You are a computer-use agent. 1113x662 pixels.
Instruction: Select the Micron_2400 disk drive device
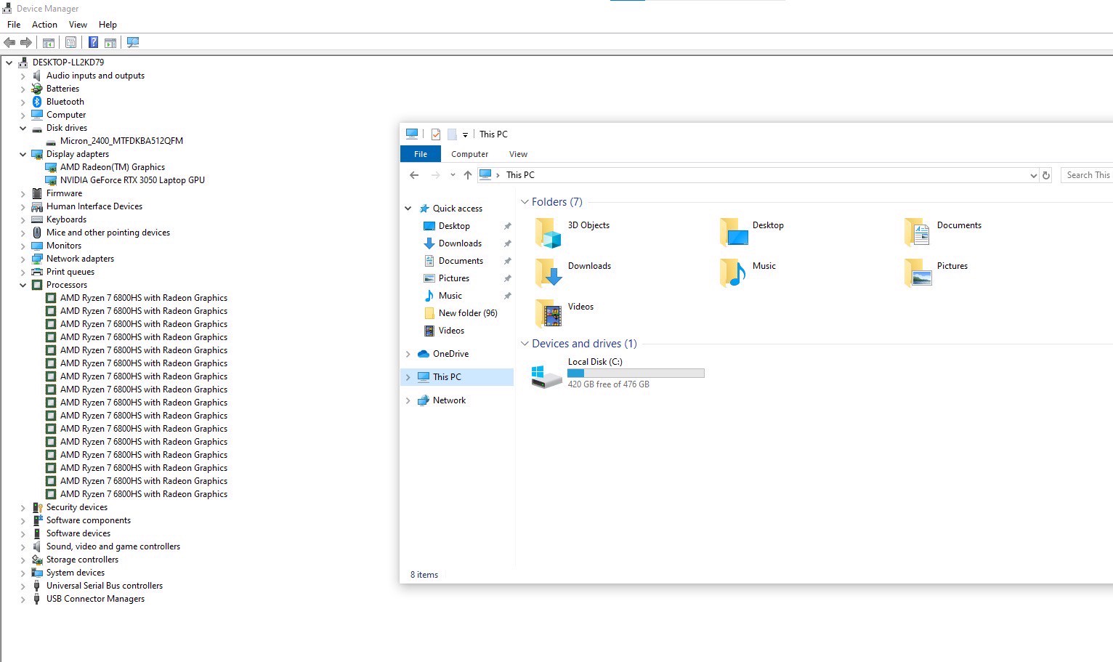point(121,141)
